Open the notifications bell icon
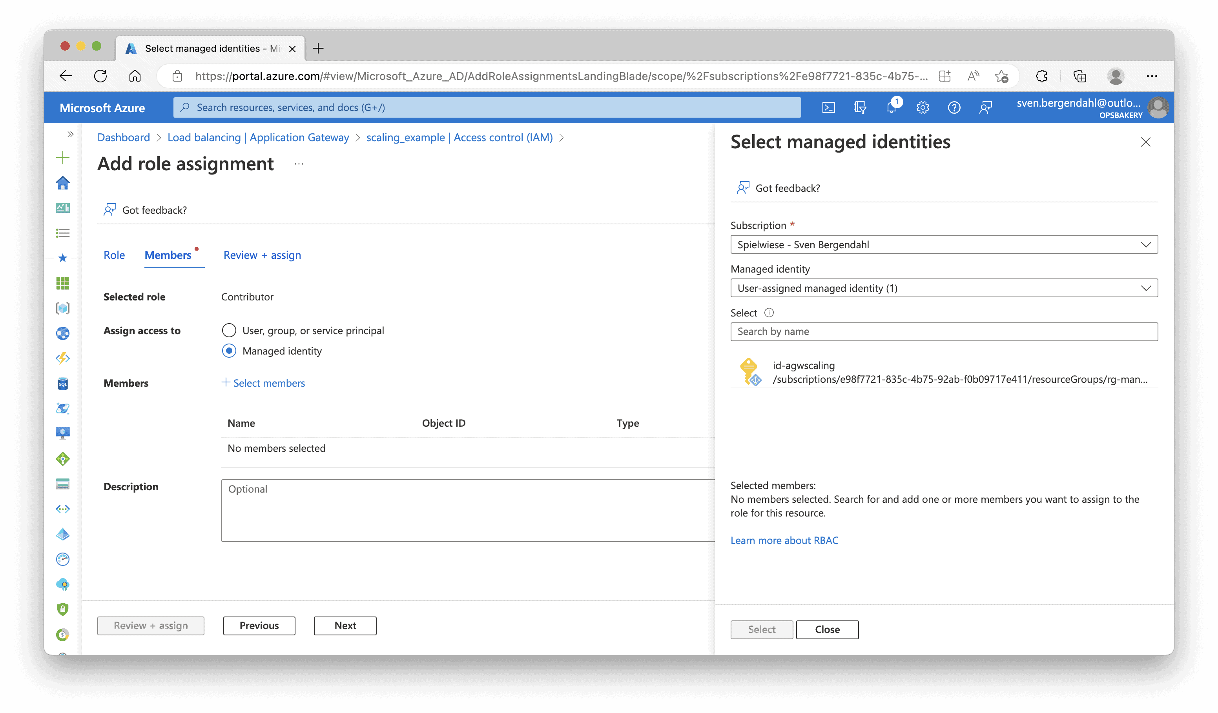The height and width of the screenshot is (713, 1218). [x=891, y=107]
